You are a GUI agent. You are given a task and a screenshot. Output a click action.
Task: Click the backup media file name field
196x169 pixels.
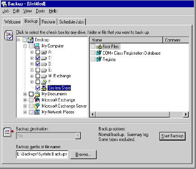pos(42,154)
